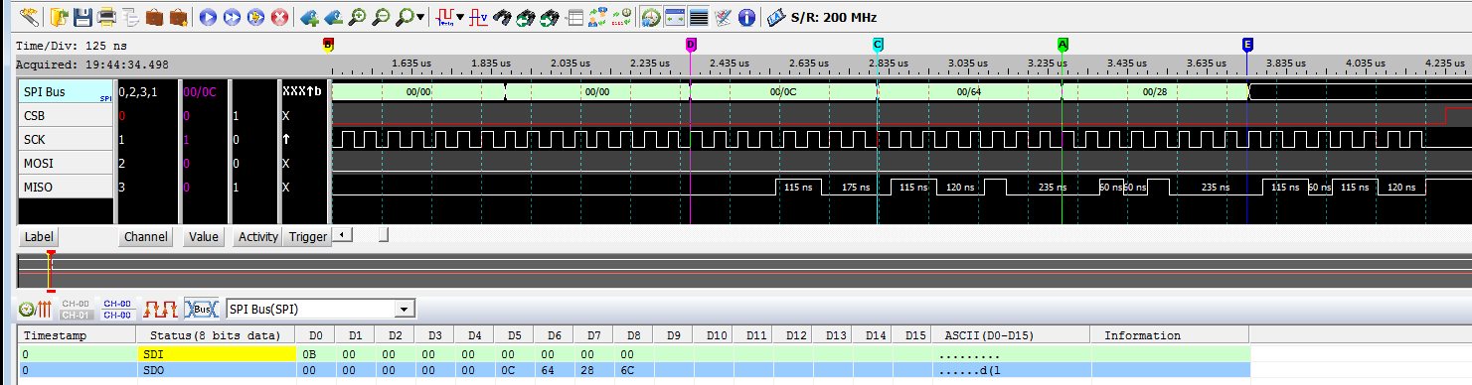Image resolution: width=1472 pixels, height=385 pixels.
Task: Click the Value column button
Action: pos(204,237)
